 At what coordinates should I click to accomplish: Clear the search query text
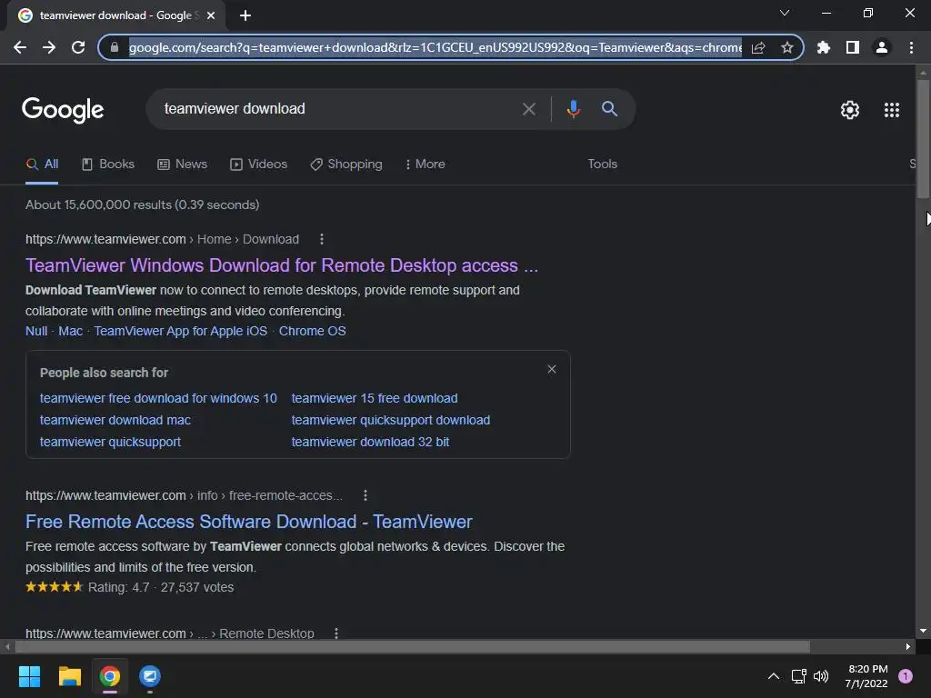[x=529, y=109]
